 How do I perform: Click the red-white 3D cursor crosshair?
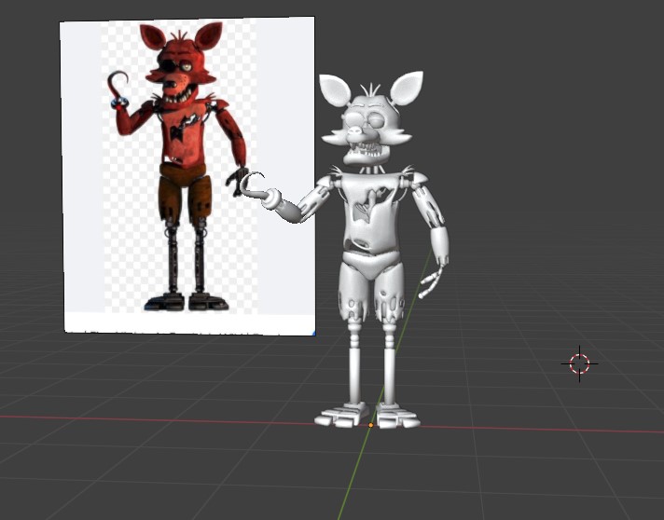click(579, 363)
